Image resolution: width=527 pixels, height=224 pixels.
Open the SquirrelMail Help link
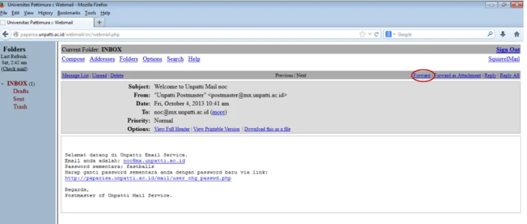pos(194,59)
